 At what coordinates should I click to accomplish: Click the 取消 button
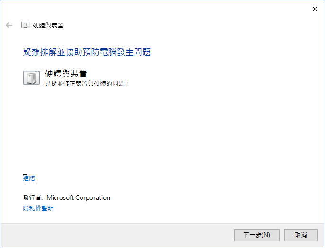pos(301,235)
